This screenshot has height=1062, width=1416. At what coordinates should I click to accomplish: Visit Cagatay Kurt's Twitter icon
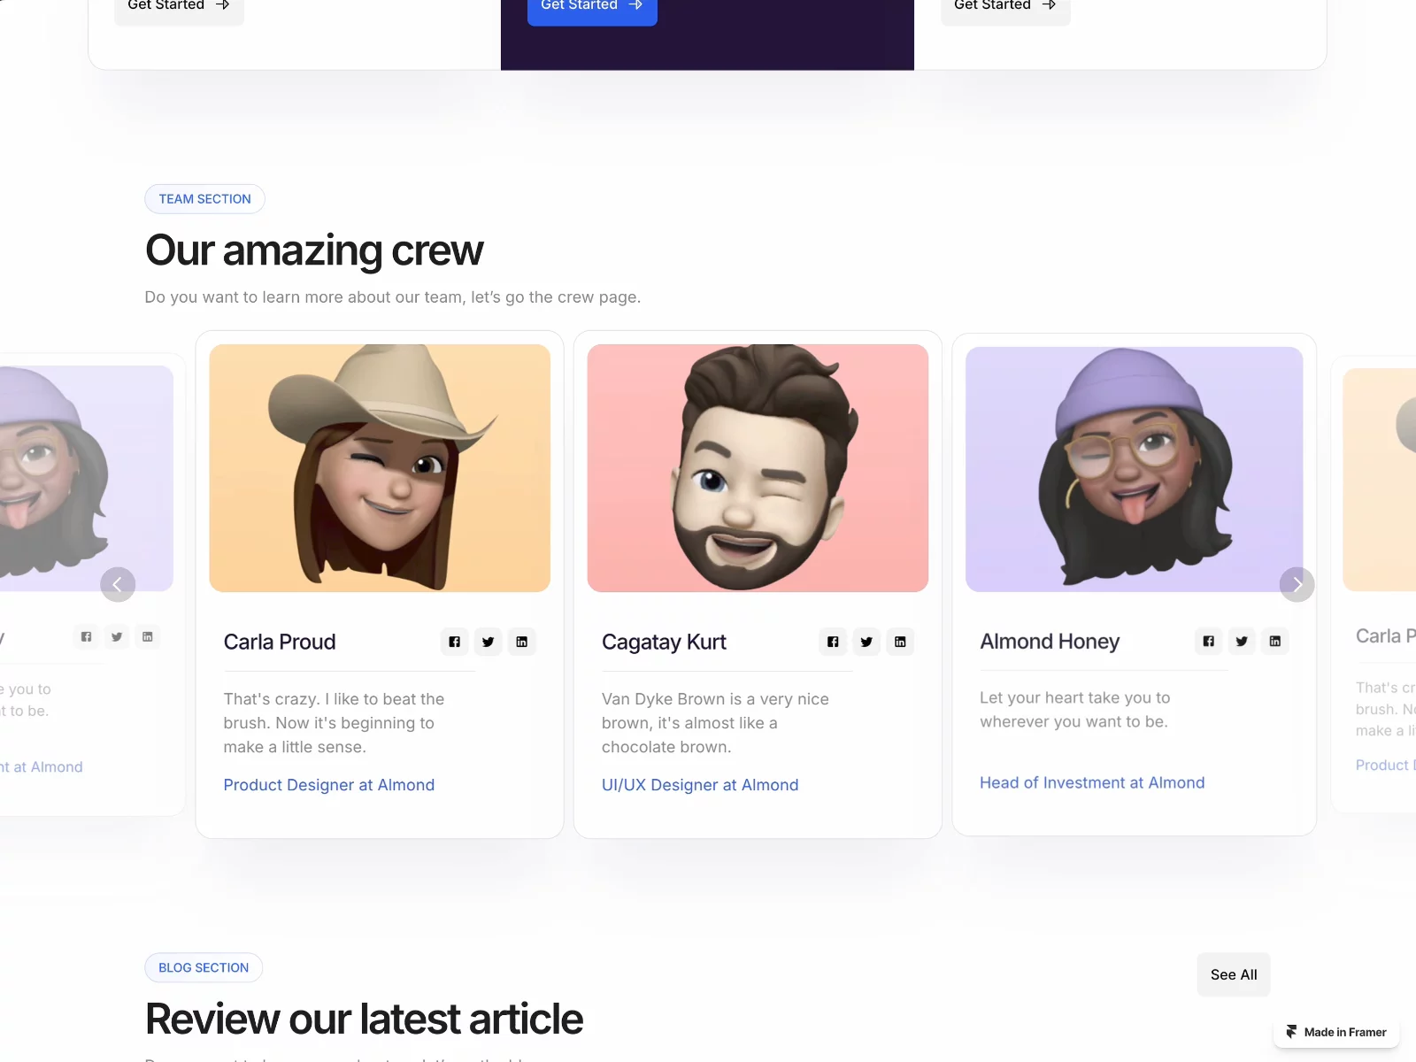[x=866, y=642]
